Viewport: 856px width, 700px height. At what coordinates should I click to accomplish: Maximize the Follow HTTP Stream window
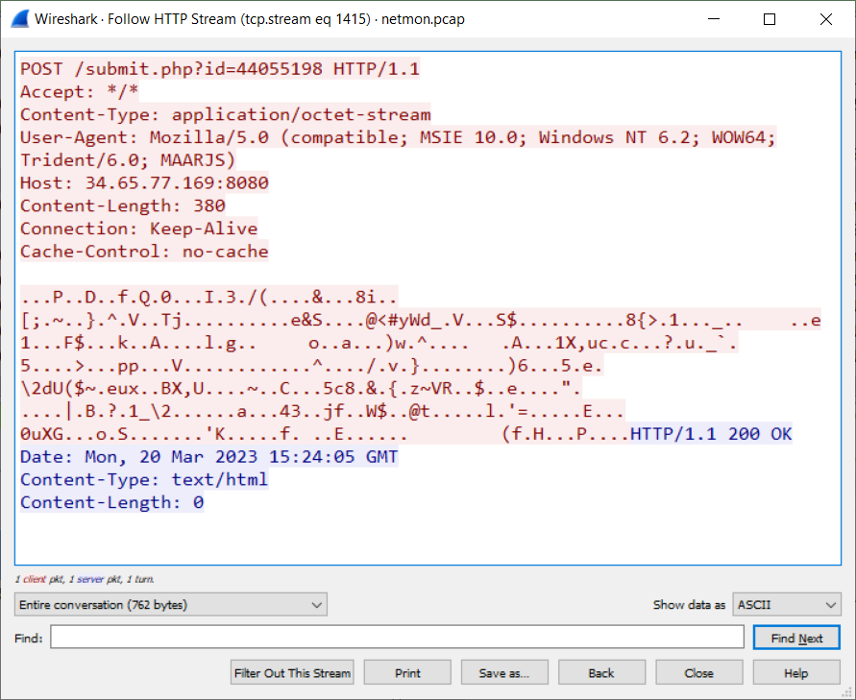(x=770, y=19)
